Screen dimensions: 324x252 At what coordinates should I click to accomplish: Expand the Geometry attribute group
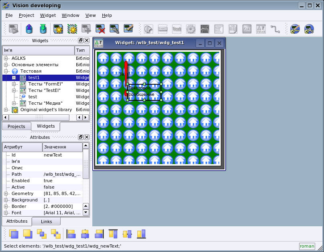click(6, 194)
